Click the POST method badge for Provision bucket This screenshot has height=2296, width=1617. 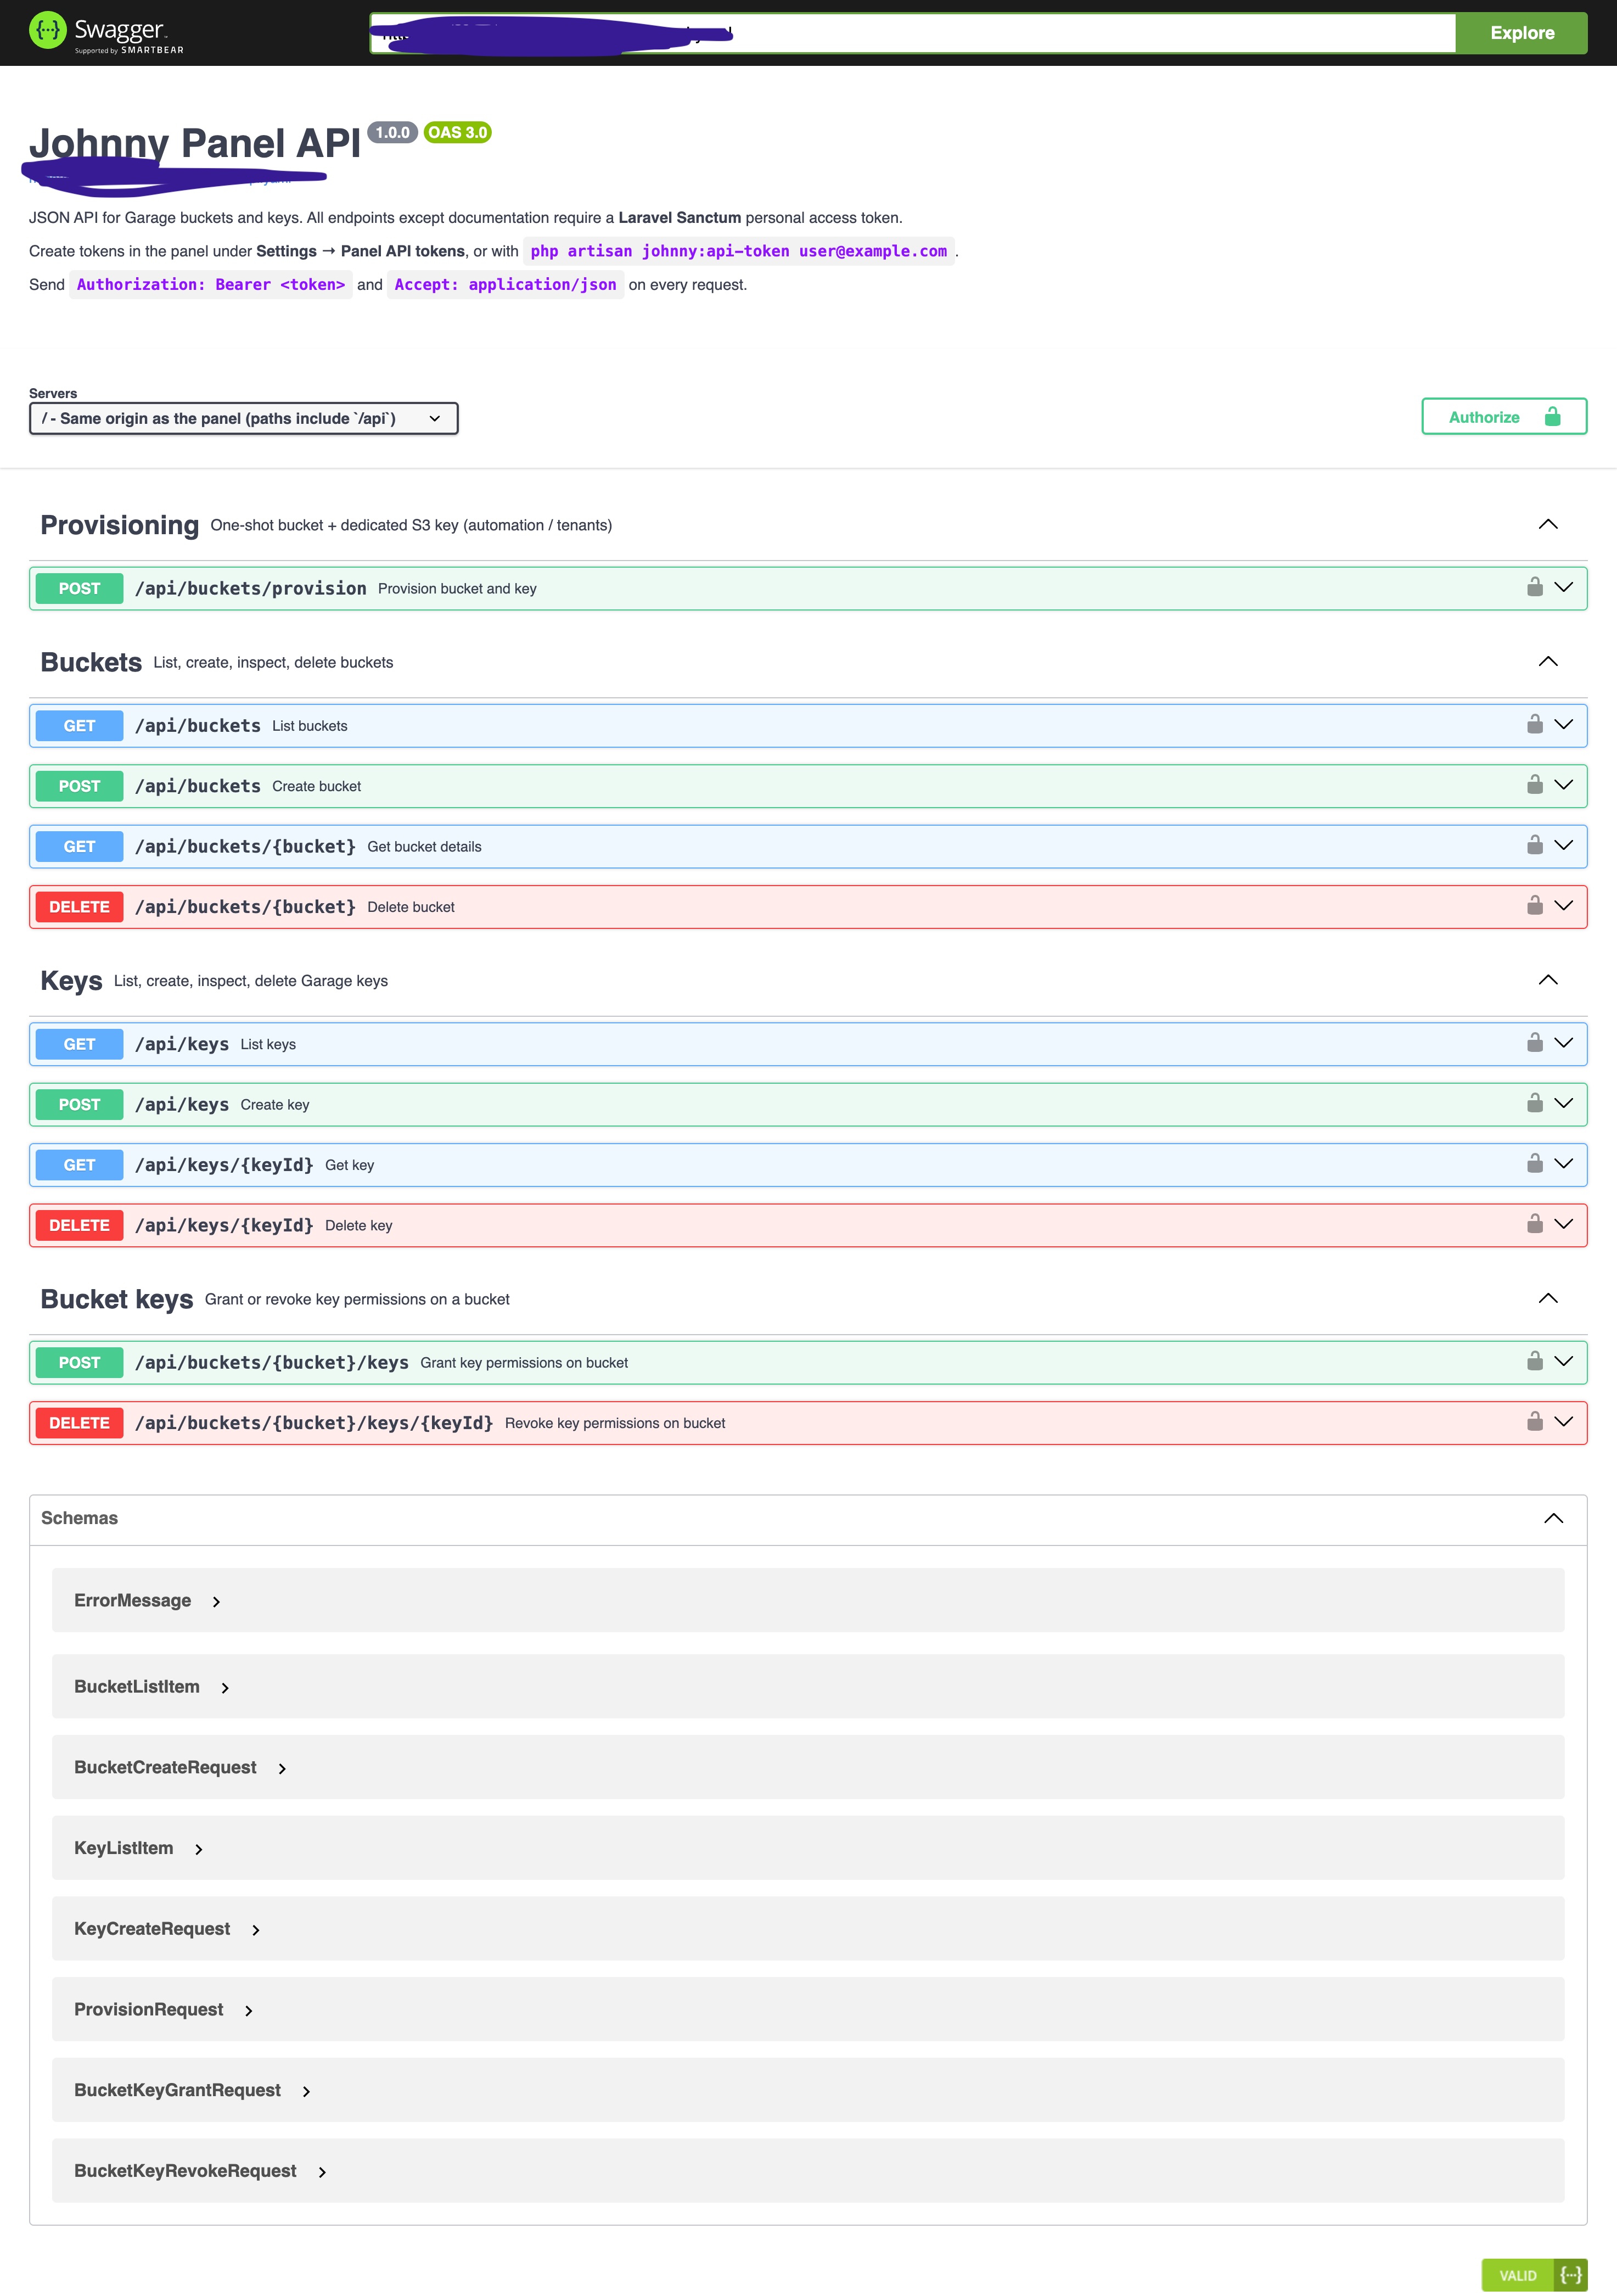79,588
